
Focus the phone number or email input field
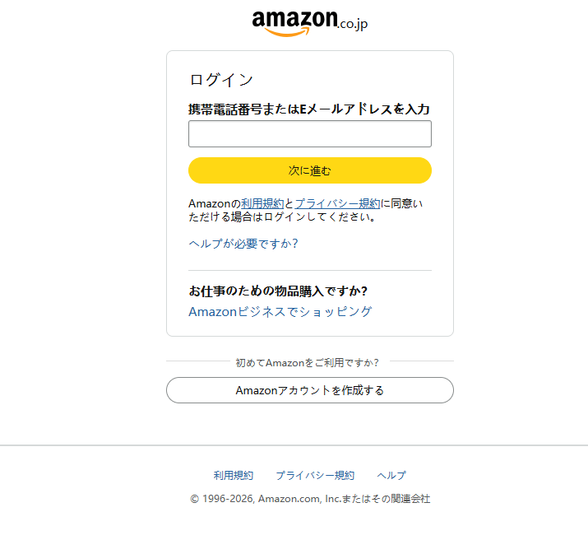click(309, 134)
